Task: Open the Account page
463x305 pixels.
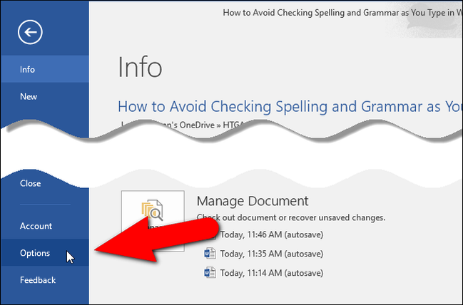Action: point(44,226)
